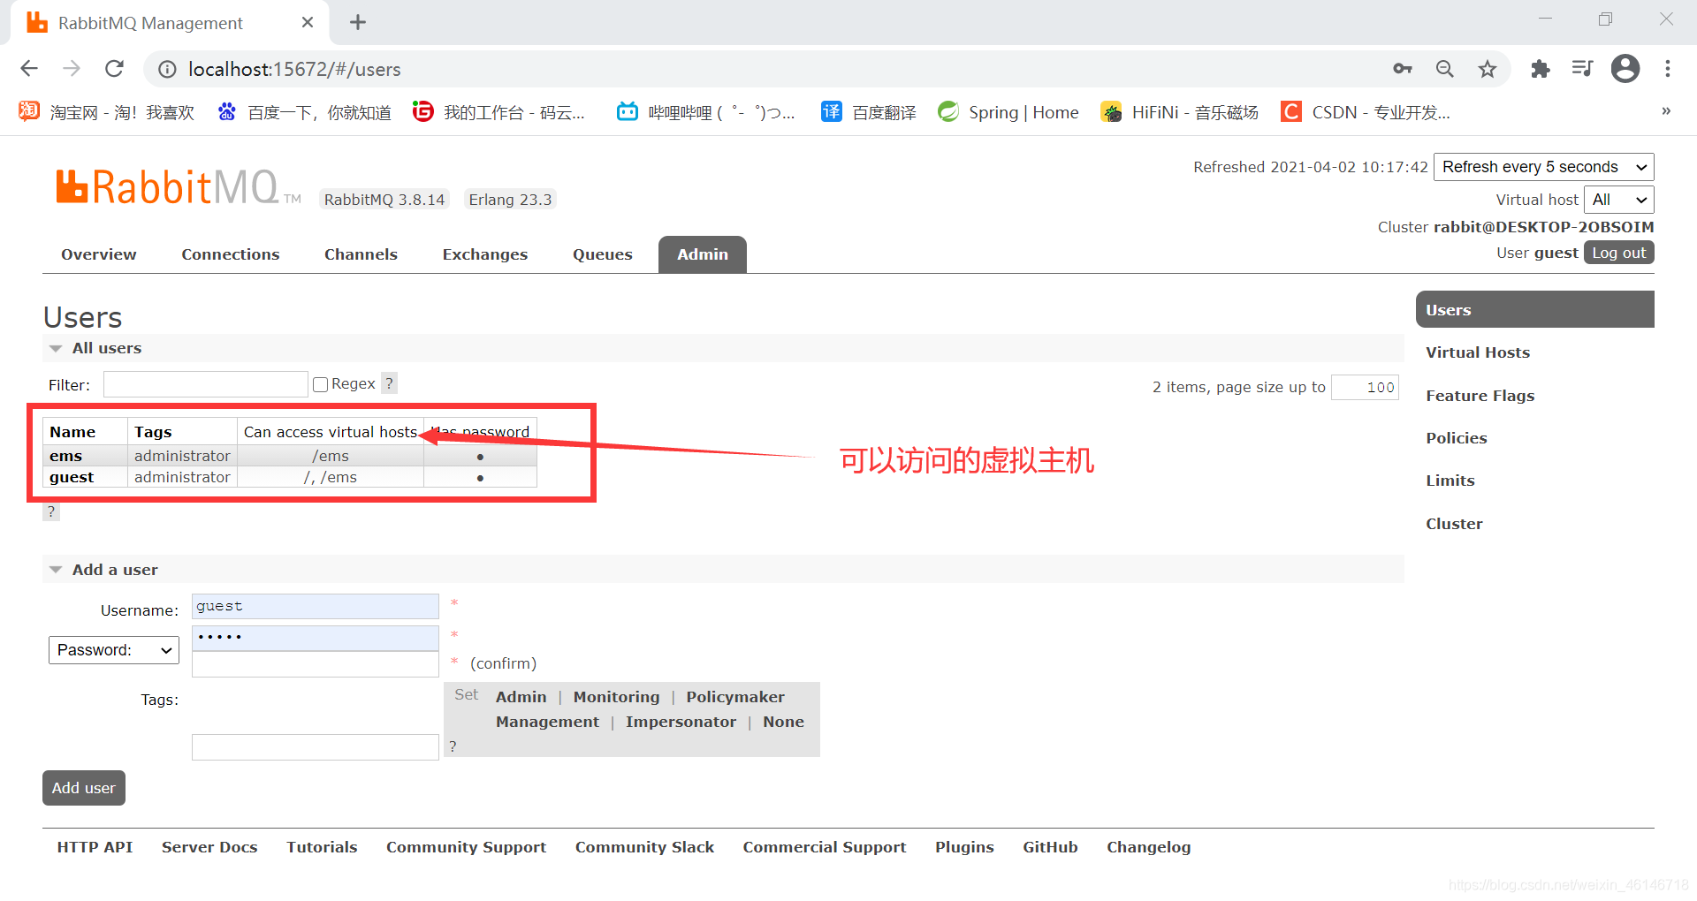Screen dimensions: 1697x901
Task: Open the Chrome three-dot menu
Action: point(1668,69)
